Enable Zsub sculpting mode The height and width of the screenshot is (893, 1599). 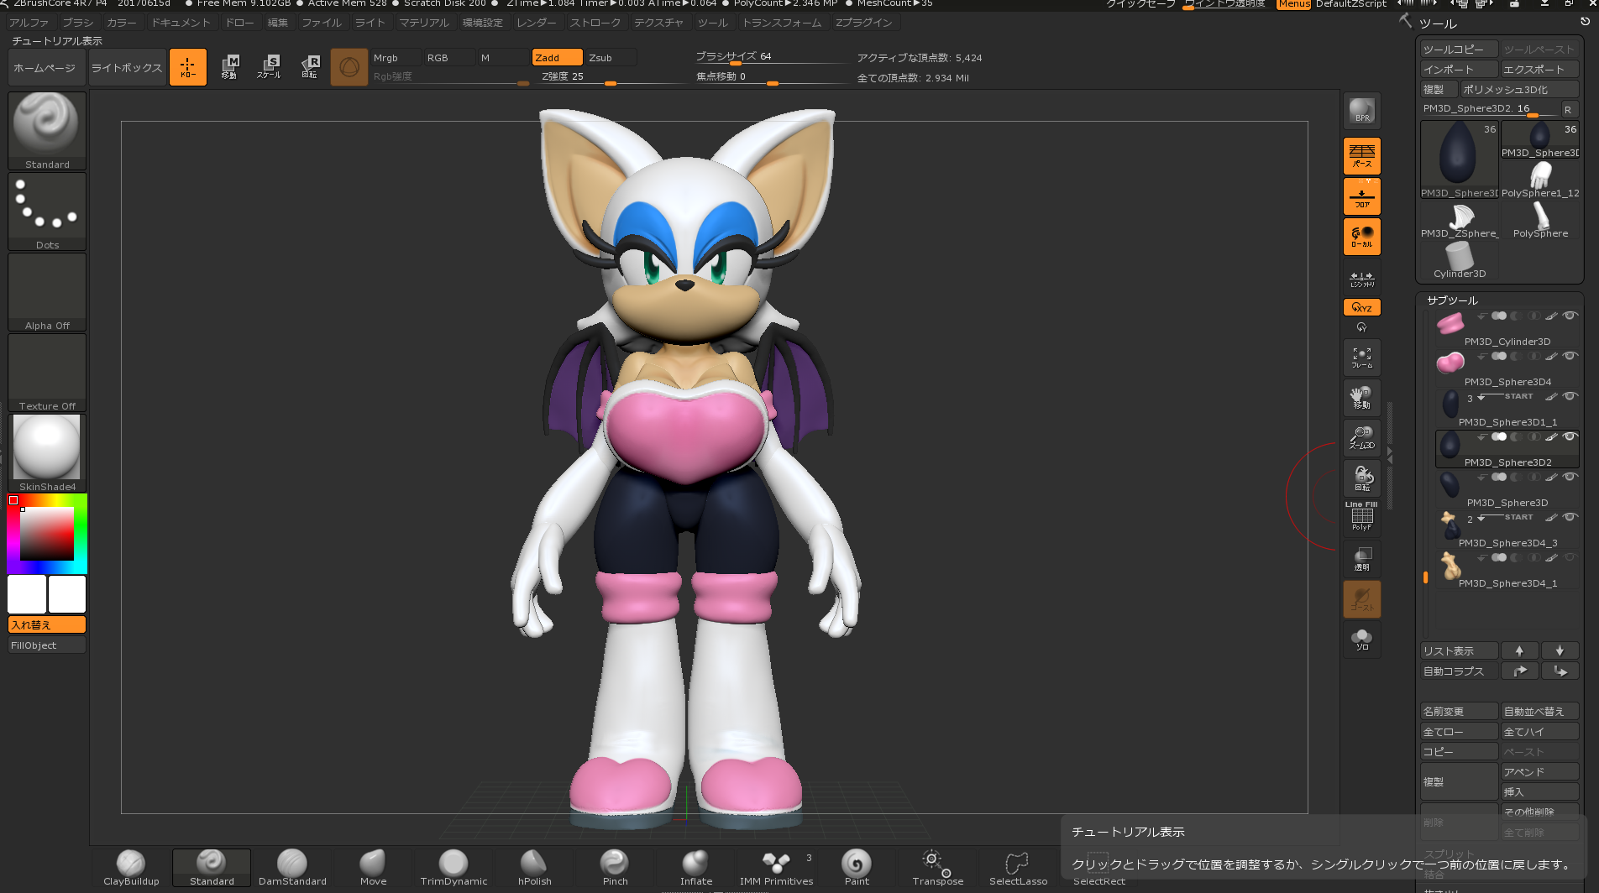(610, 57)
